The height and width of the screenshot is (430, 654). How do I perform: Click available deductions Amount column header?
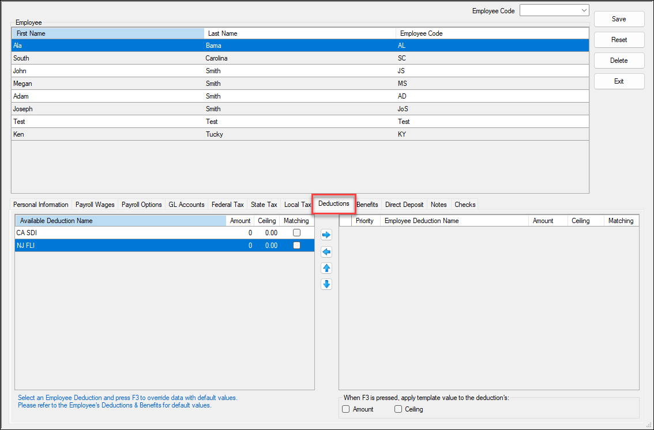pyautogui.click(x=240, y=221)
